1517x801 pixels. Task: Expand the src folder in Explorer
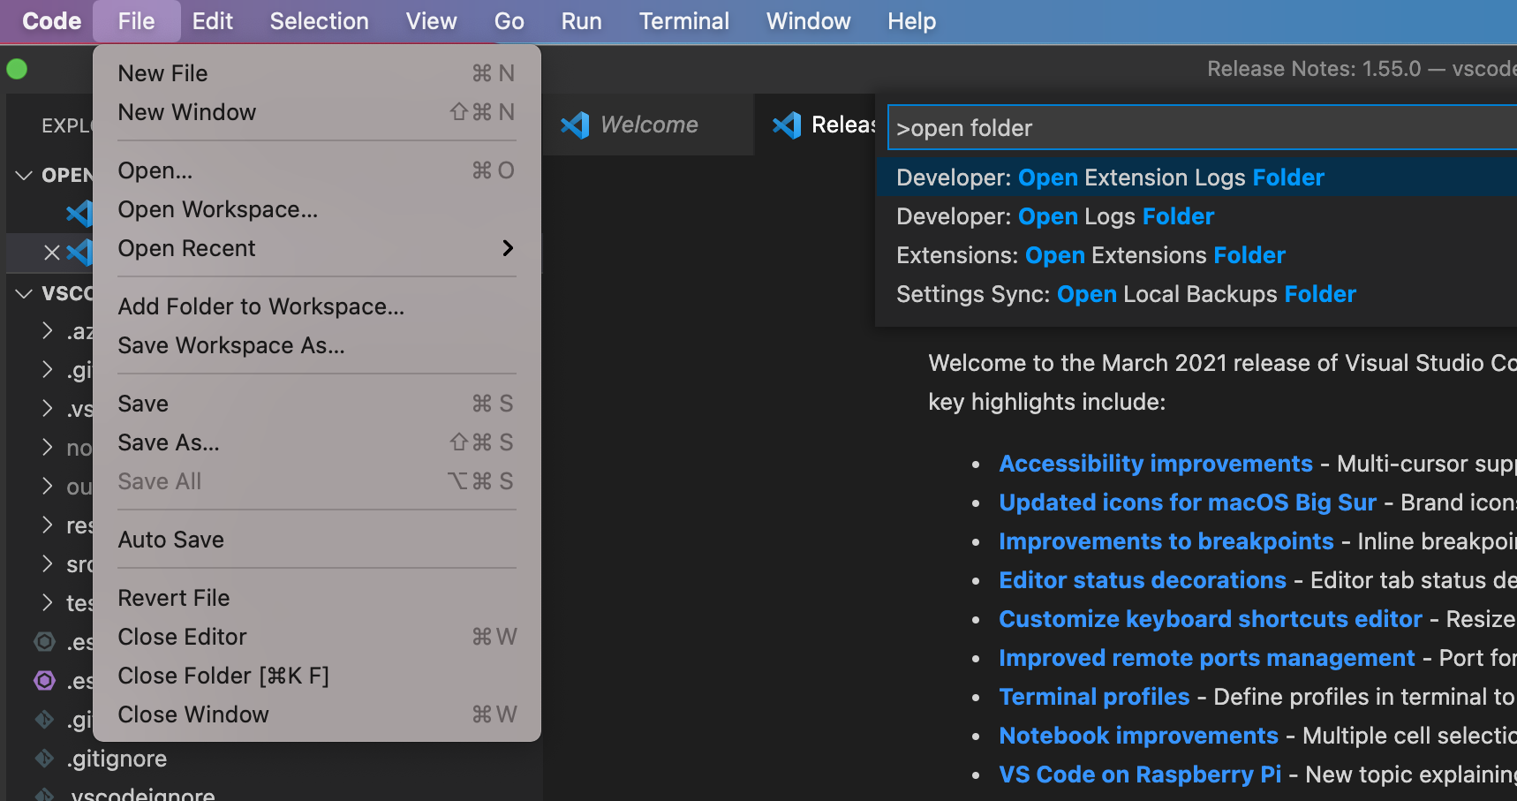pos(48,563)
